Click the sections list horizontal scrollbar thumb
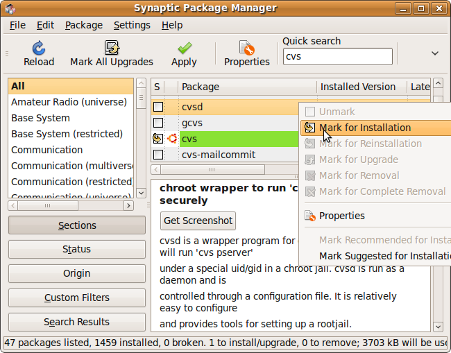Screen dimensions: 451x353 [48, 205]
